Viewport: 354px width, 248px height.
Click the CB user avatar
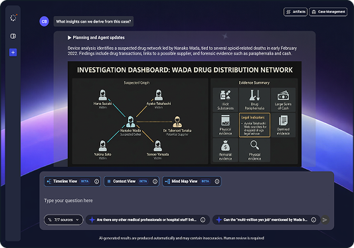pos(44,21)
